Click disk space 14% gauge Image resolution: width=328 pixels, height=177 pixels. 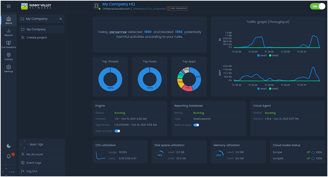[x=160, y=155]
